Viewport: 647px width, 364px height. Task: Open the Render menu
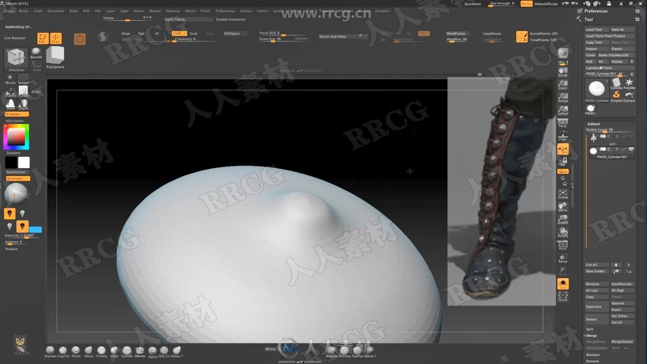point(246,11)
